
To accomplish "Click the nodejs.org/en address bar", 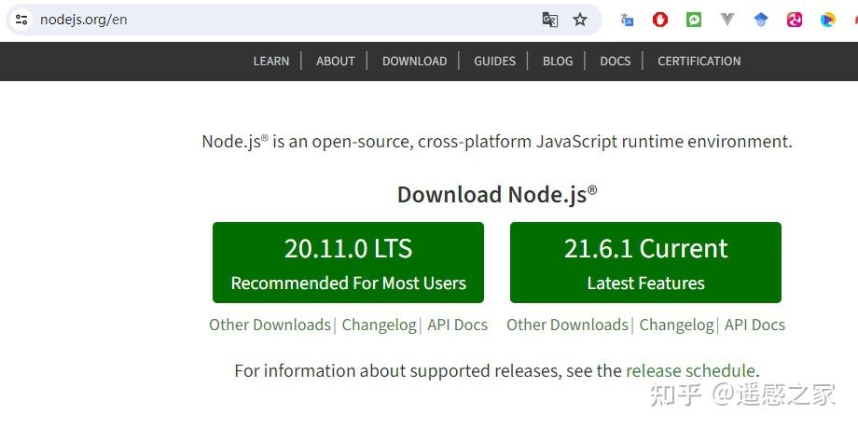I will pyautogui.click(x=280, y=20).
